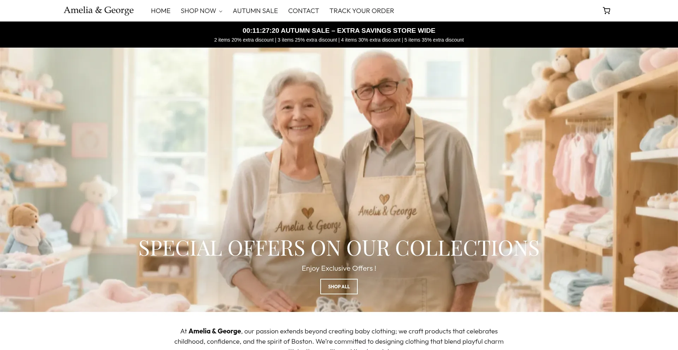The width and height of the screenshot is (678, 350).
Task: Click the Amelia & George logo
Action: 99,11
